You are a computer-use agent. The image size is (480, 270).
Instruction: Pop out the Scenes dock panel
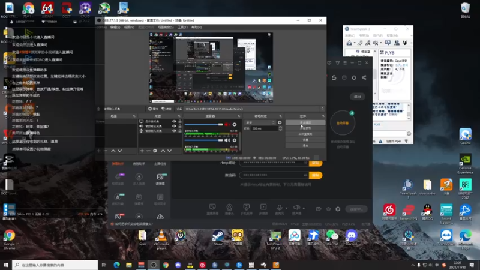pos(134,116)
